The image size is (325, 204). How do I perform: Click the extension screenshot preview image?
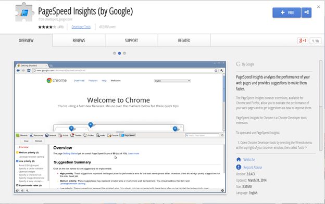[x=120, y=127]
